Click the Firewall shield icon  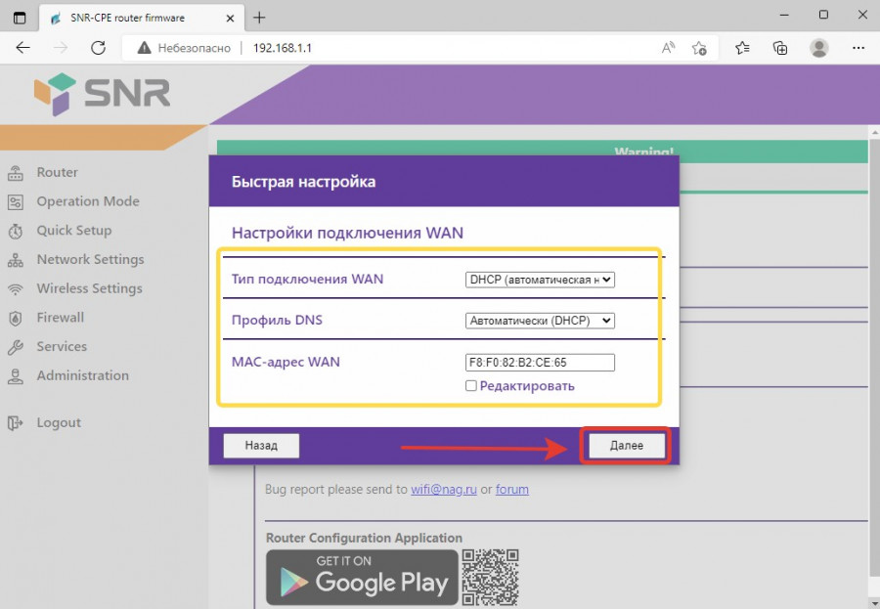tap(16, 318)
